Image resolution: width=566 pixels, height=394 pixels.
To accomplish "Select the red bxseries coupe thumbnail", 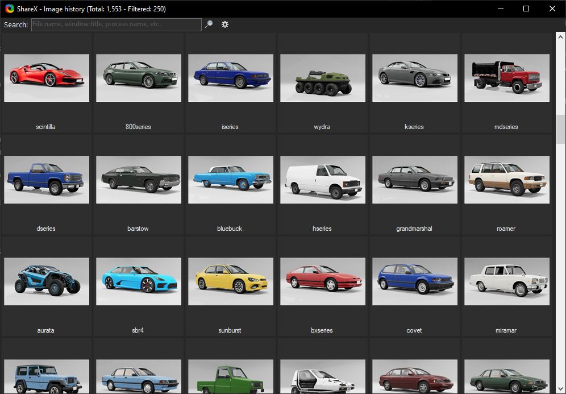I will (x=323, y=281).
